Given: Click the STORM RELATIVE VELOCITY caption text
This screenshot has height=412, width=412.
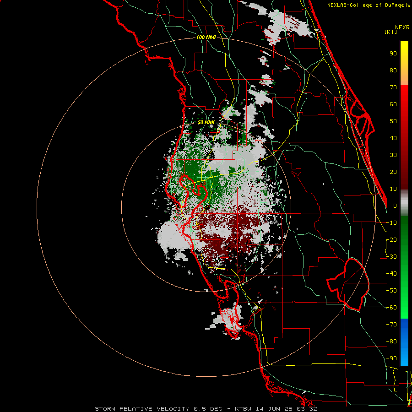Looking at the screenshot, I should (x=142, y=409).
